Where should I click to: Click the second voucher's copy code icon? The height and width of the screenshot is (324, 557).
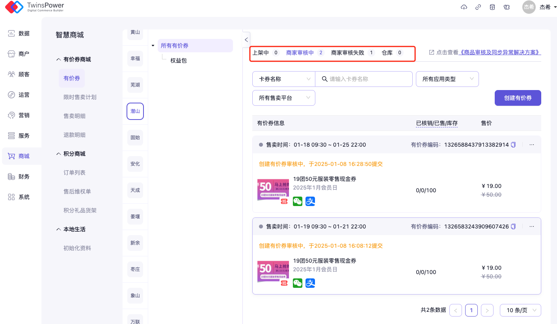coord(513,226)
